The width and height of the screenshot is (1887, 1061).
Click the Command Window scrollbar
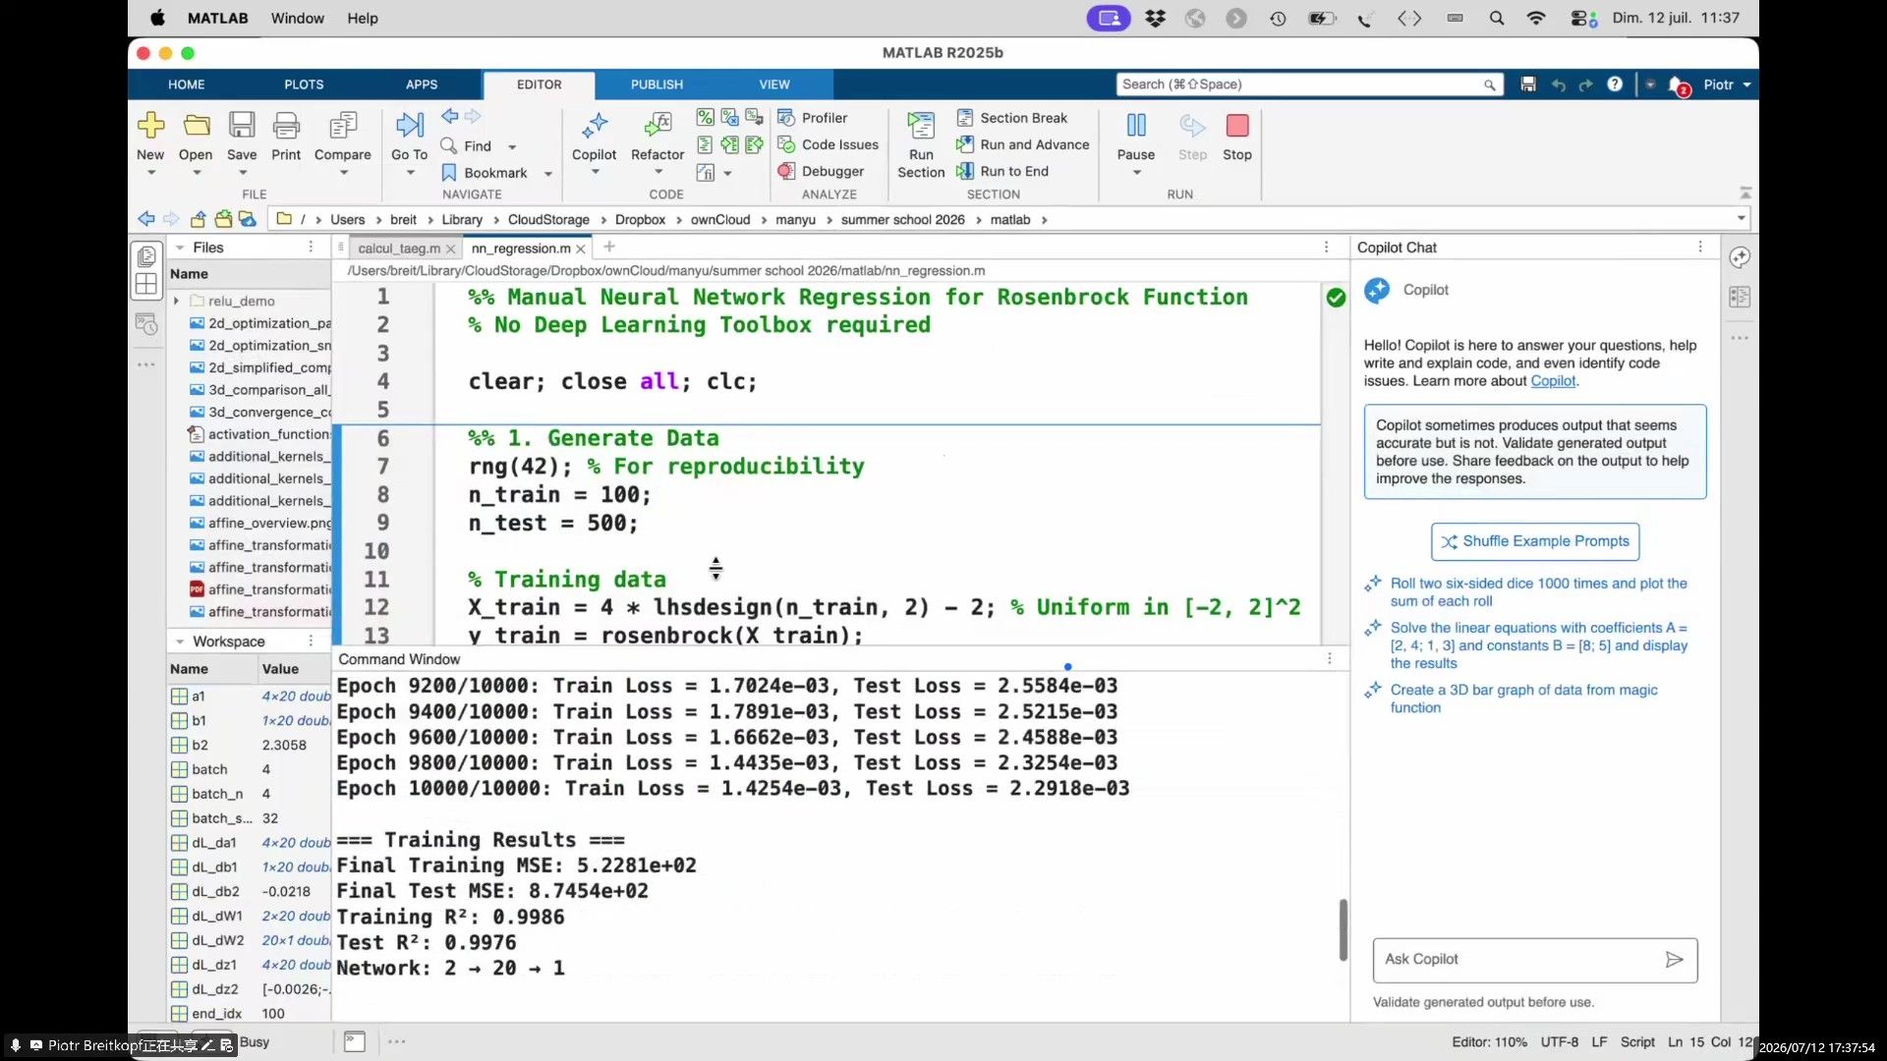pos(1343,929)
